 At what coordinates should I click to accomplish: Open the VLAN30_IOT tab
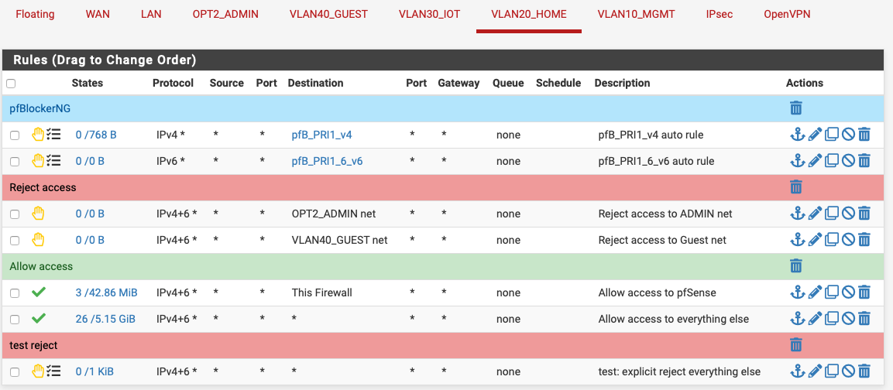[x=429, y=14]
